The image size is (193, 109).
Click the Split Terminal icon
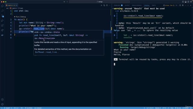[x=180, y=5]
